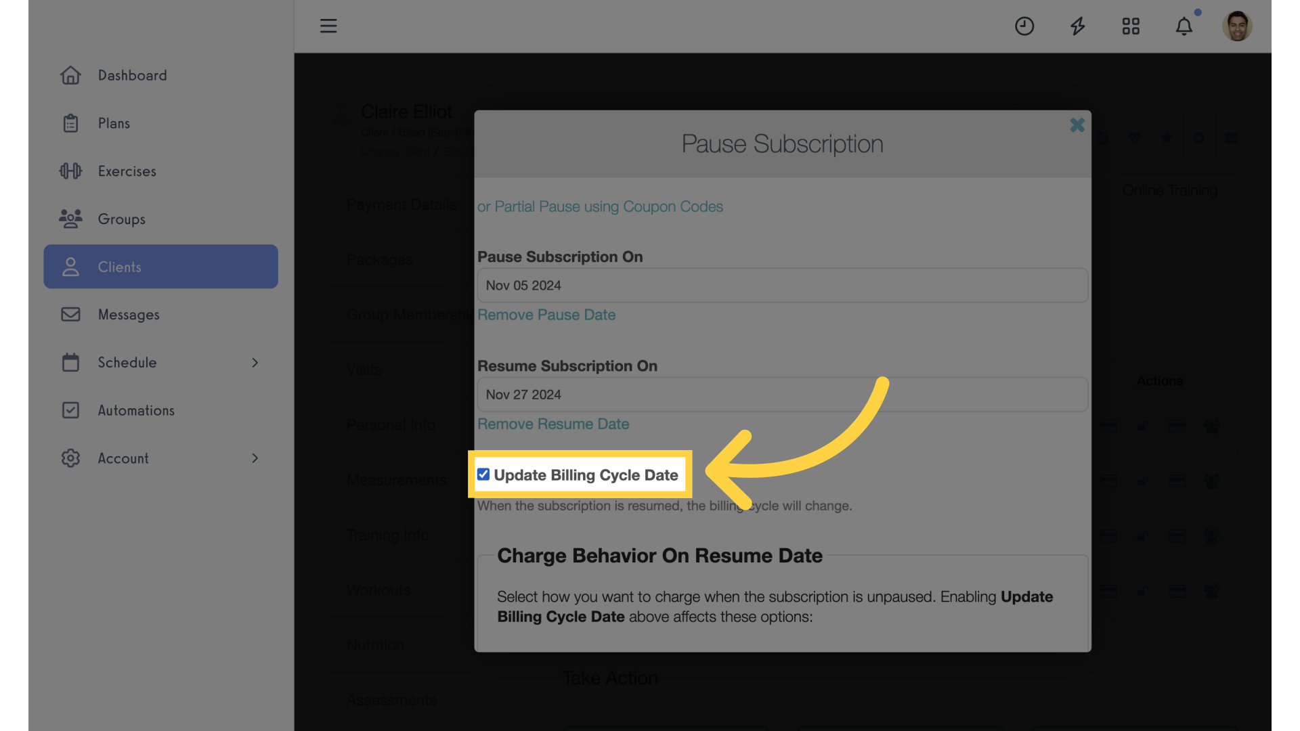Click the Account gear icon

(70, 458)
